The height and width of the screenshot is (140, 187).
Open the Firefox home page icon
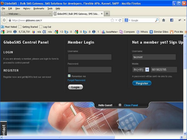coord(164,20)
